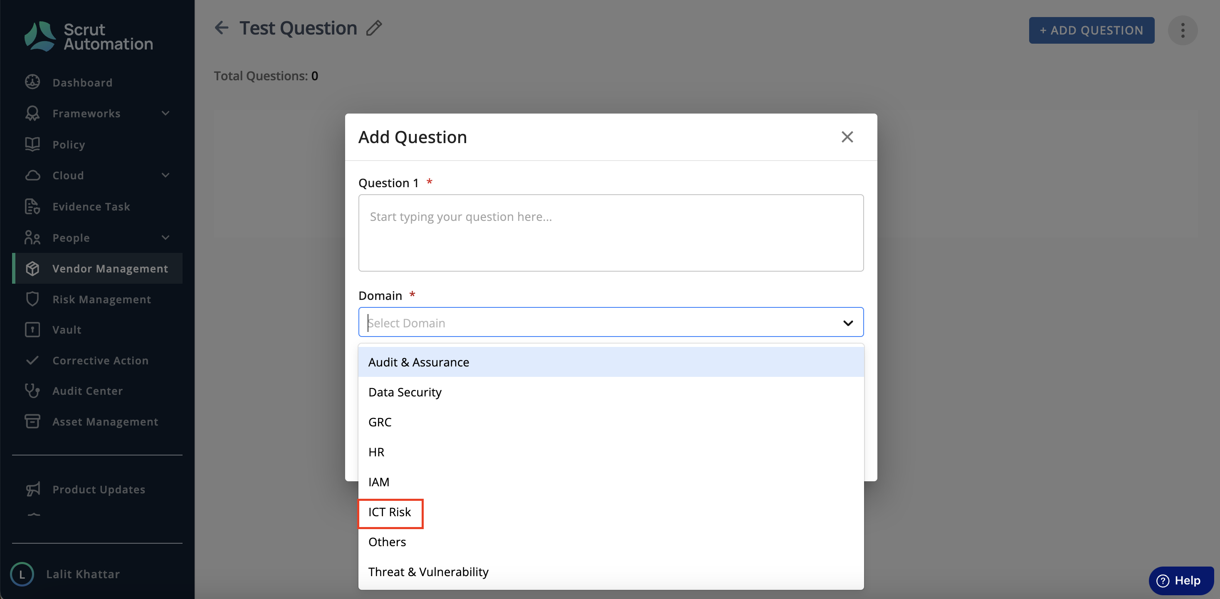Click the Vendor Management cube icon
Screen dimensions: 1220x599
(x=32, y=268)
